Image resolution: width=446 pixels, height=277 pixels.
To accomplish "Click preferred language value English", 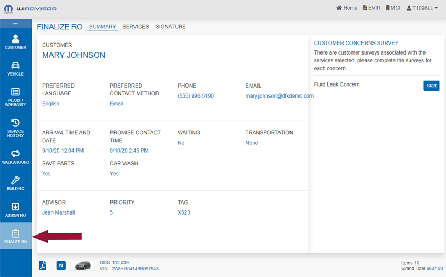I will [x=50, y=104].
